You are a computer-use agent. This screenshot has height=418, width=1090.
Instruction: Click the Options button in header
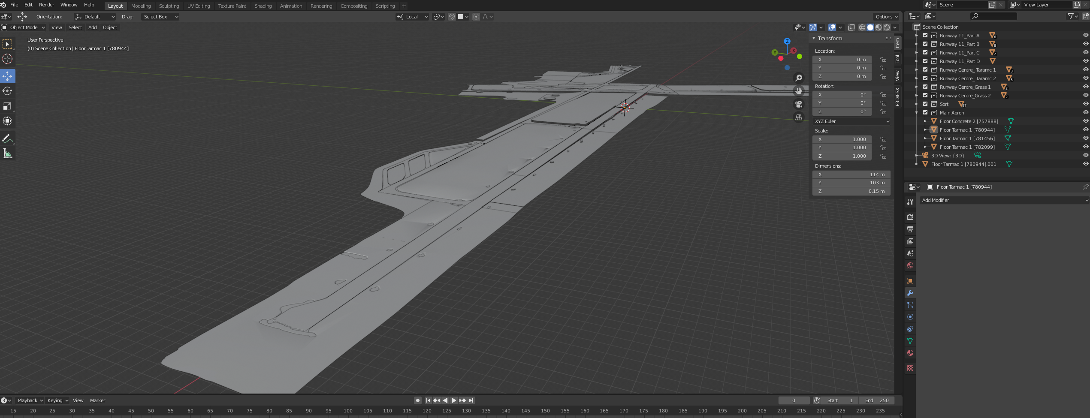(x=886, y=17)
